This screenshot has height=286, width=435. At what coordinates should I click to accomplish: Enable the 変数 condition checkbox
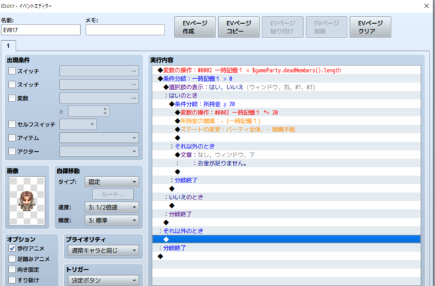tap(12, 98)
